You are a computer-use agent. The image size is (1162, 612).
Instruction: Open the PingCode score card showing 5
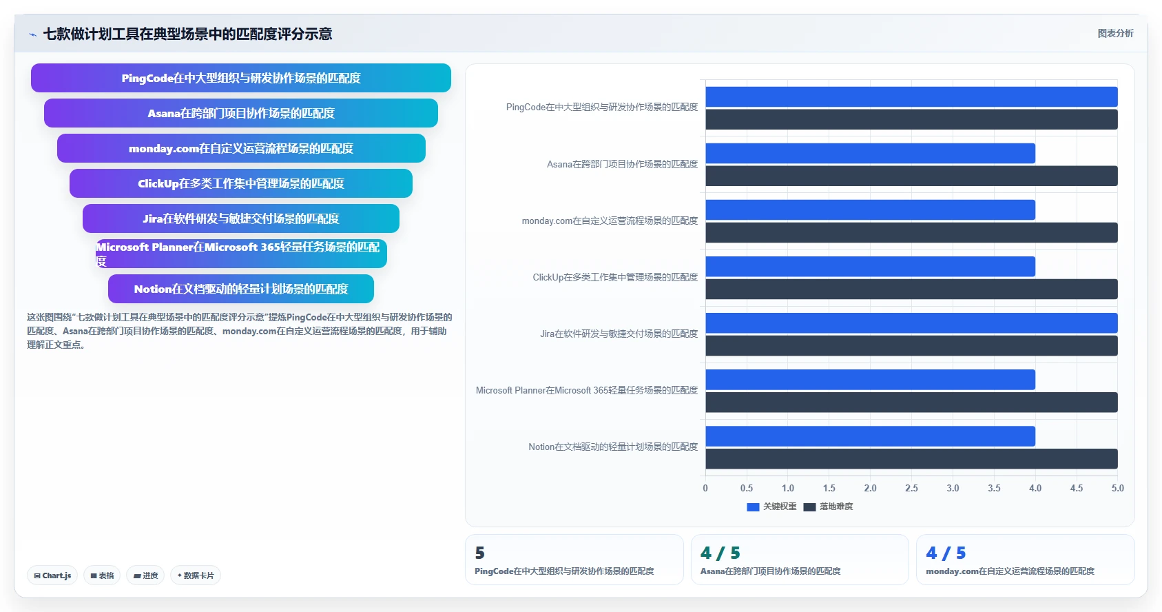tap(574, 560)
